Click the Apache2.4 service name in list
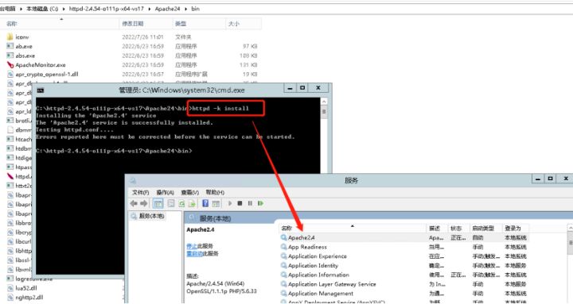Screen dimensions: 573x304 coord(302,237)
